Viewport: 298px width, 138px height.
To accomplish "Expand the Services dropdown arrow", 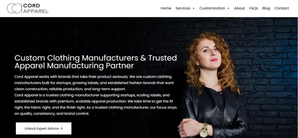I will tap(194, 8).
